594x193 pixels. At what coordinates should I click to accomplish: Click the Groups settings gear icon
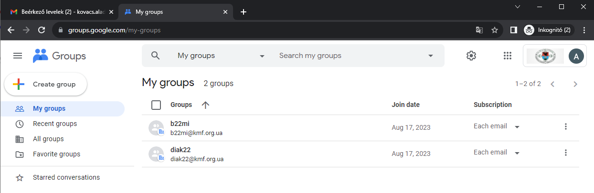coord(471,56)
